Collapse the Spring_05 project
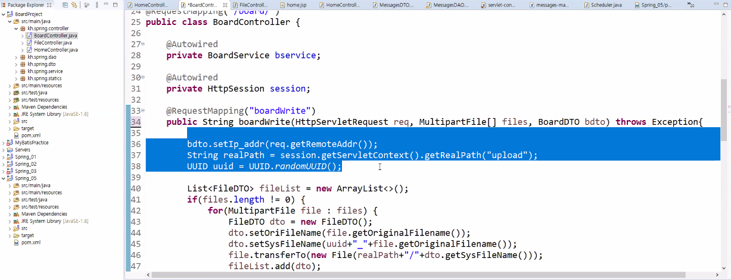731x280 pixels. (x=3, y=178)
